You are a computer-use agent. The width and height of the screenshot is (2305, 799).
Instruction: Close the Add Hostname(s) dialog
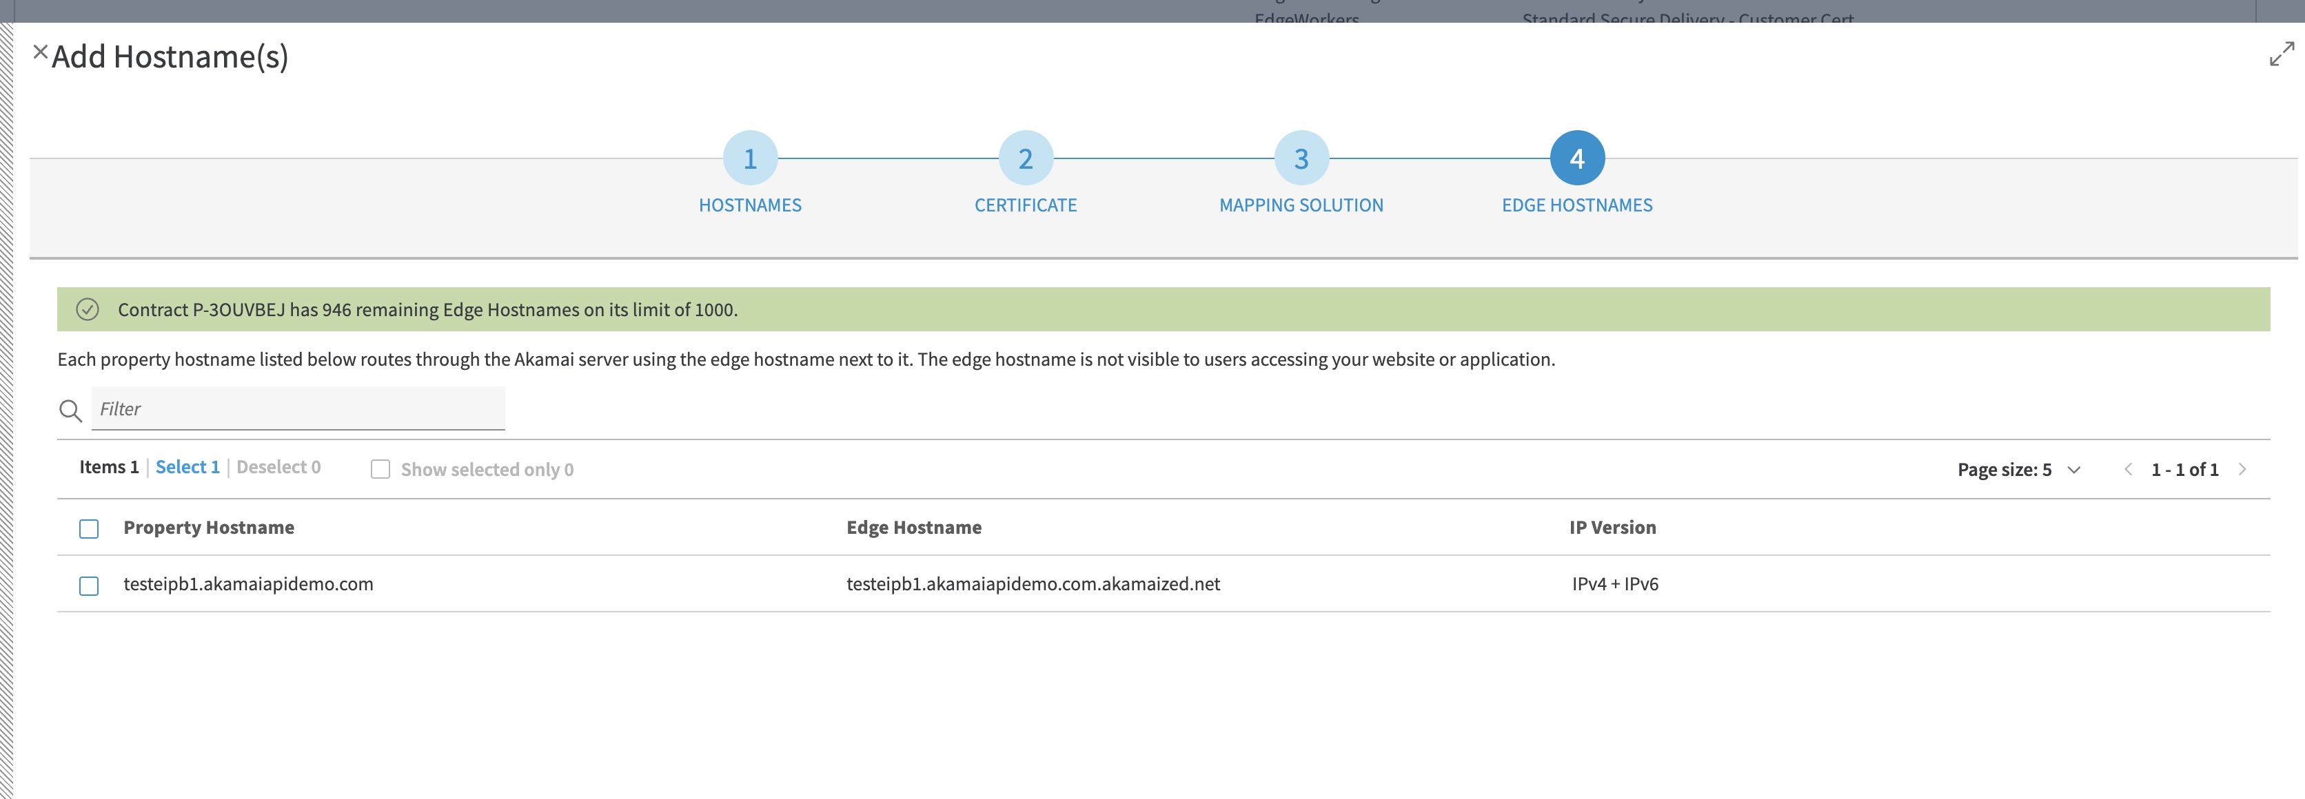pos(40,52)
